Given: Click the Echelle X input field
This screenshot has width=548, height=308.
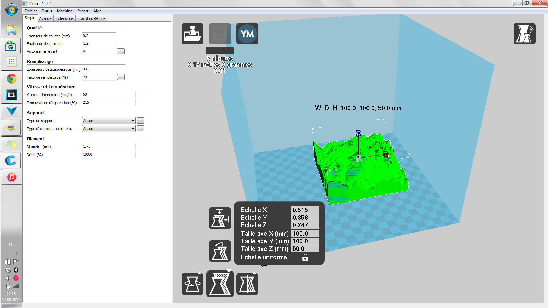Looking at the screenshot, I should tap(304, 210).
